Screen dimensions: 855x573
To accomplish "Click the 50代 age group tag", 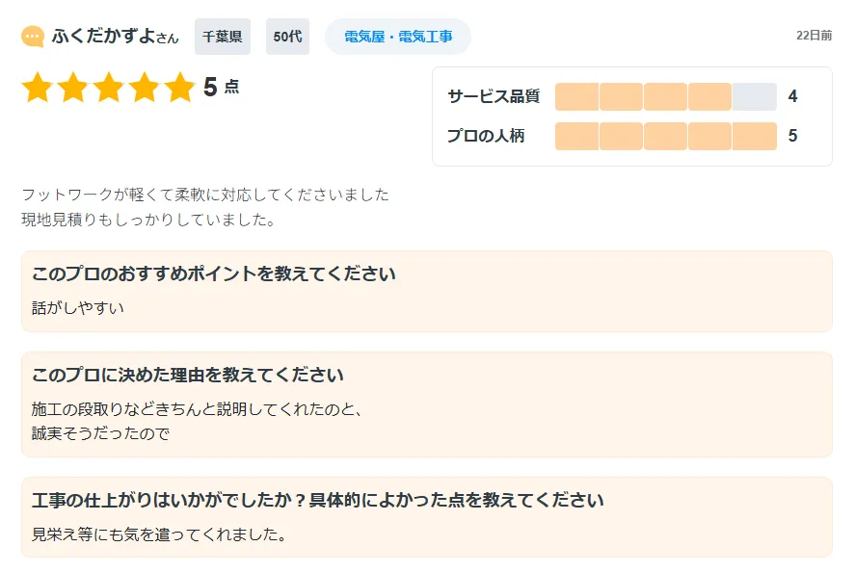I will click(x=287, y=37).
